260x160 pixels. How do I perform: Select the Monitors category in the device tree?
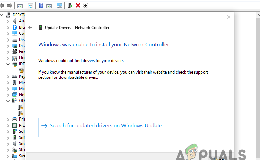pyautogui.click(x=15, y=89)
